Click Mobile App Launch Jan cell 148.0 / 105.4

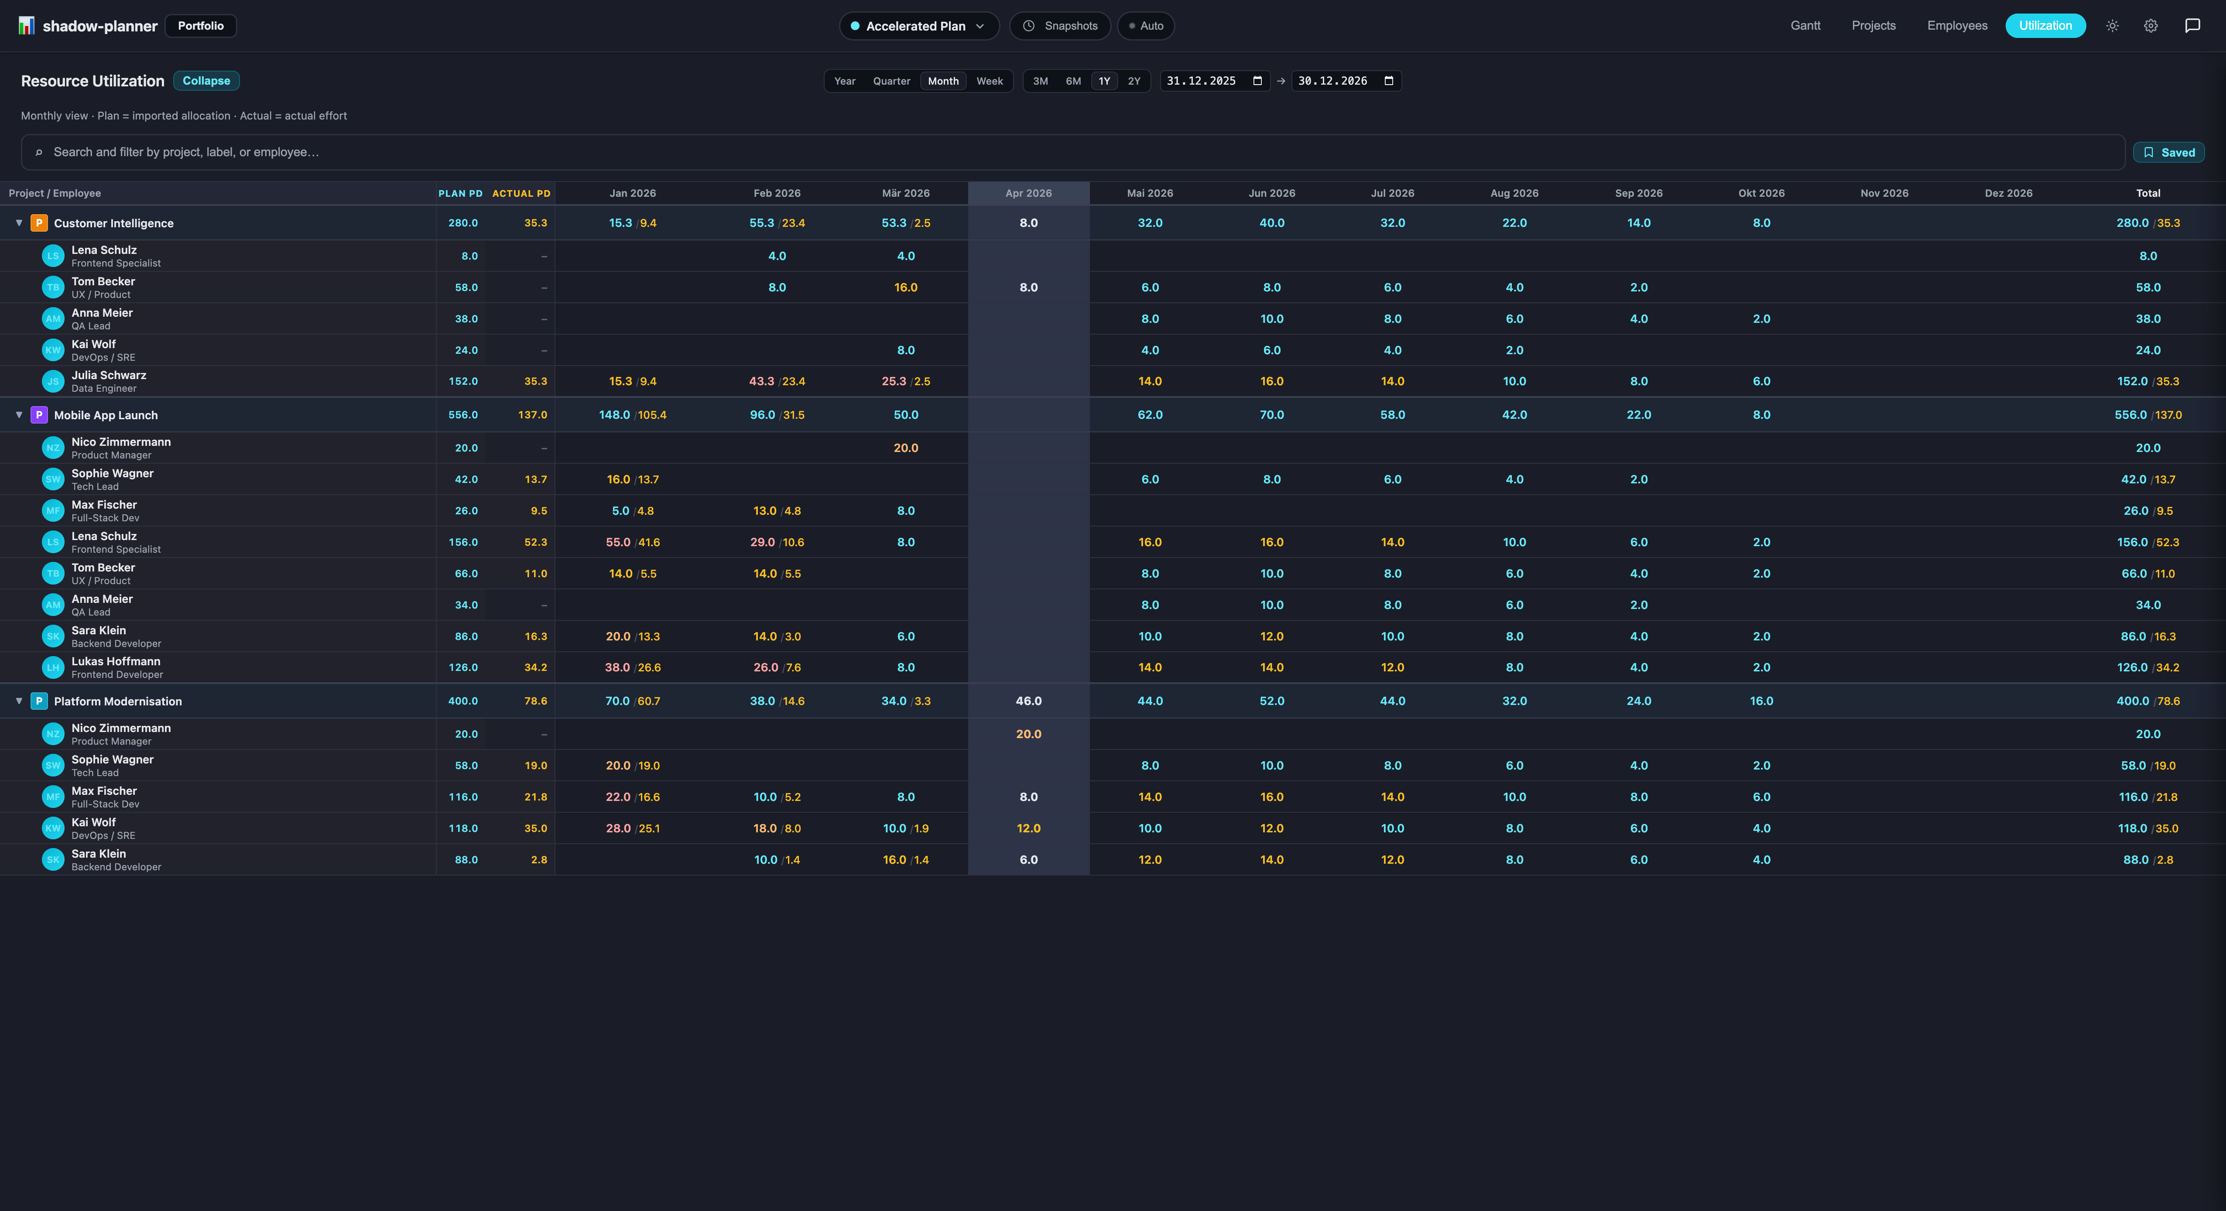[x=633, y=414]
